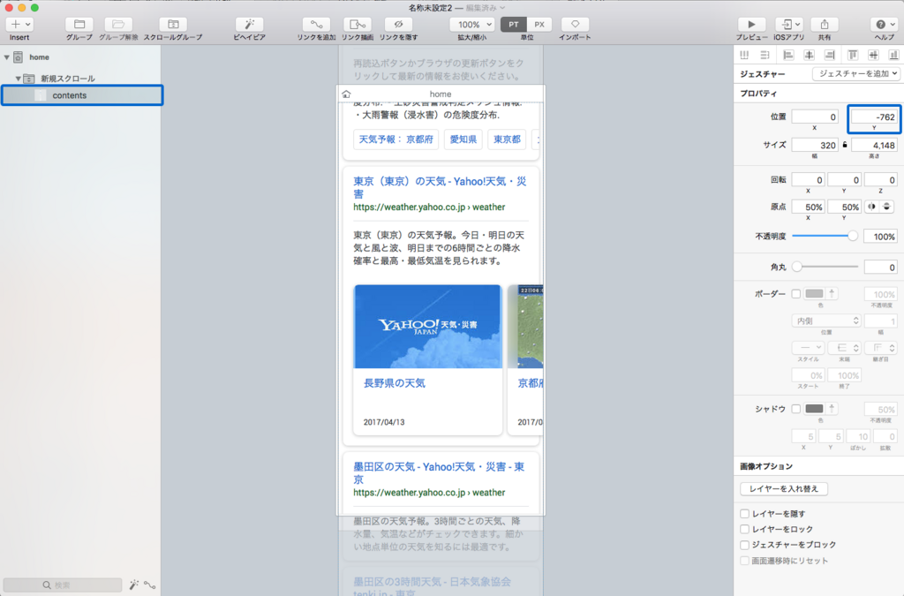This screenshot has height=596, width=904.
Task: Align layers to horizontal center
Action: (x=809, y=55)
